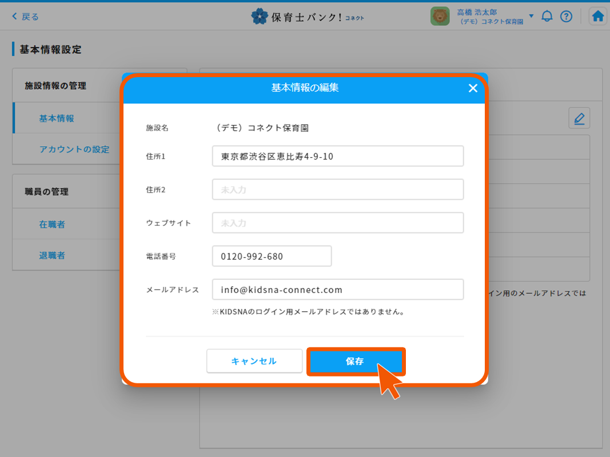Expand the user account dropdown arrow
610x457 pixels.
[531, 16]
